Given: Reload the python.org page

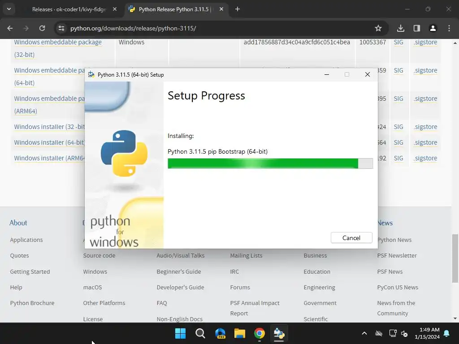Looking at the screenshot, I should [x=42, y=28].
